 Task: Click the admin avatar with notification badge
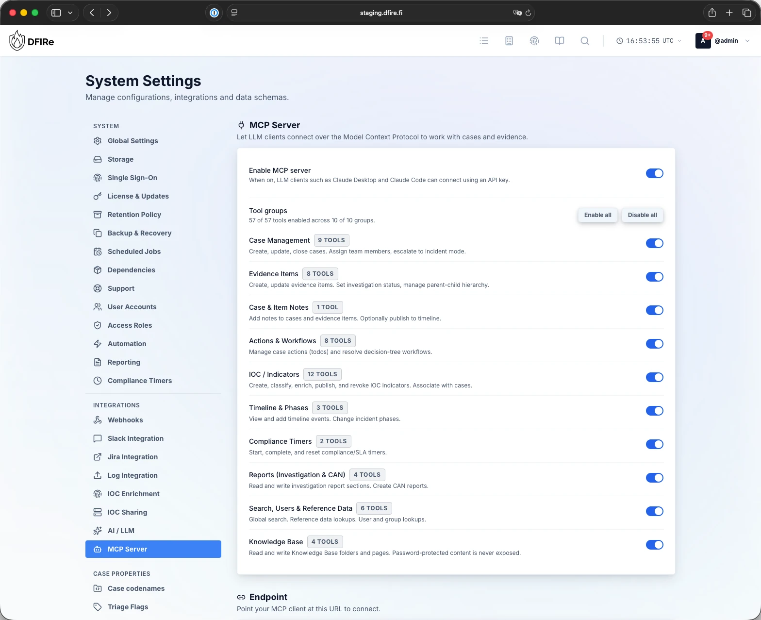(703, 41)
